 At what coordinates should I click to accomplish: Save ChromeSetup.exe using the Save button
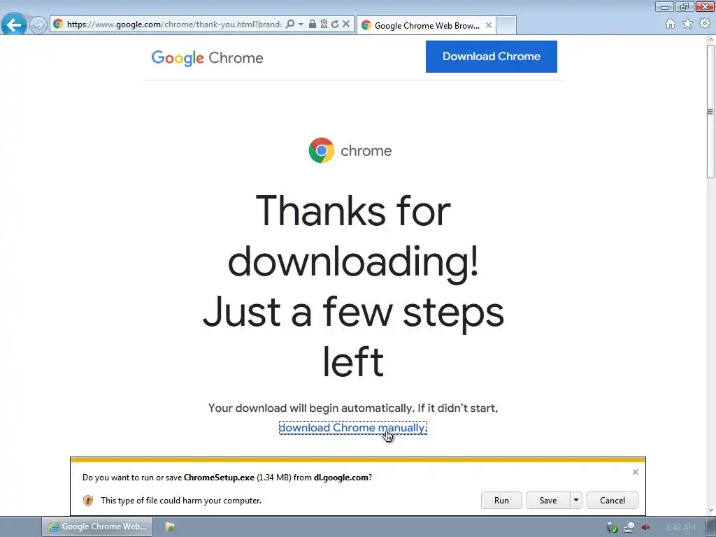point(548,501)
